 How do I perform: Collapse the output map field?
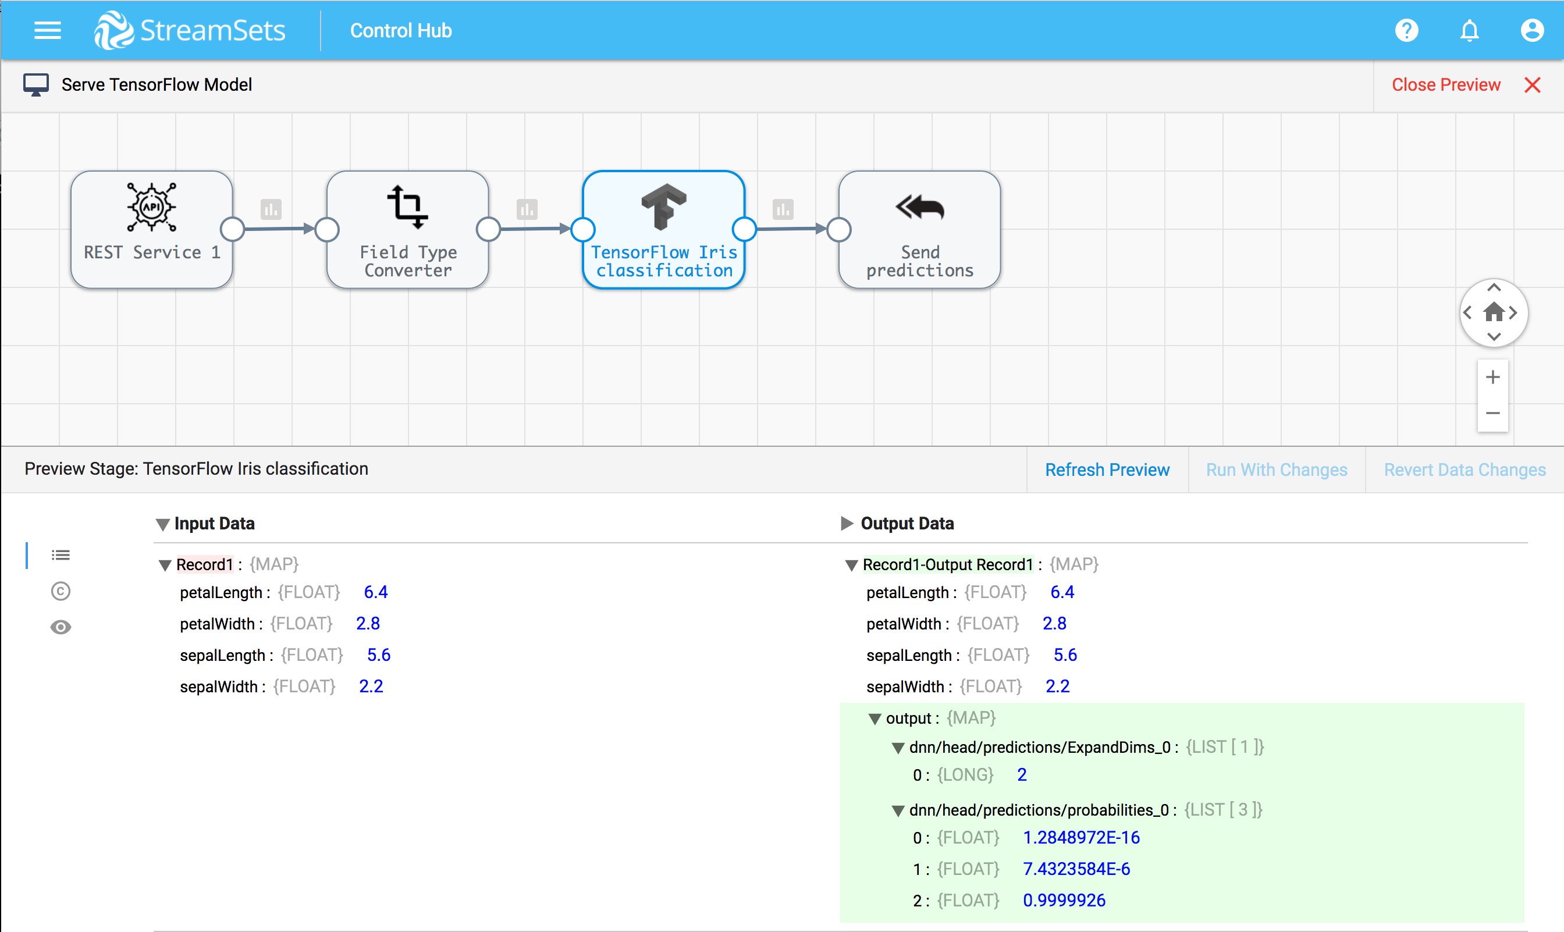[x=875, y=719]
